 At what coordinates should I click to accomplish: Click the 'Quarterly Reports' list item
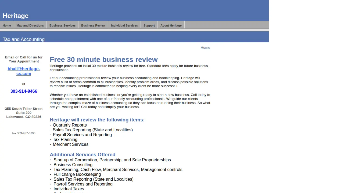pyautogui.click(x=70, y=125)
